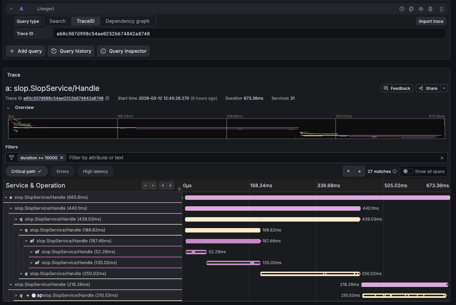This screenshot has width=456, height=305.
Task: Open Query inspector
Action: (123, 51)
